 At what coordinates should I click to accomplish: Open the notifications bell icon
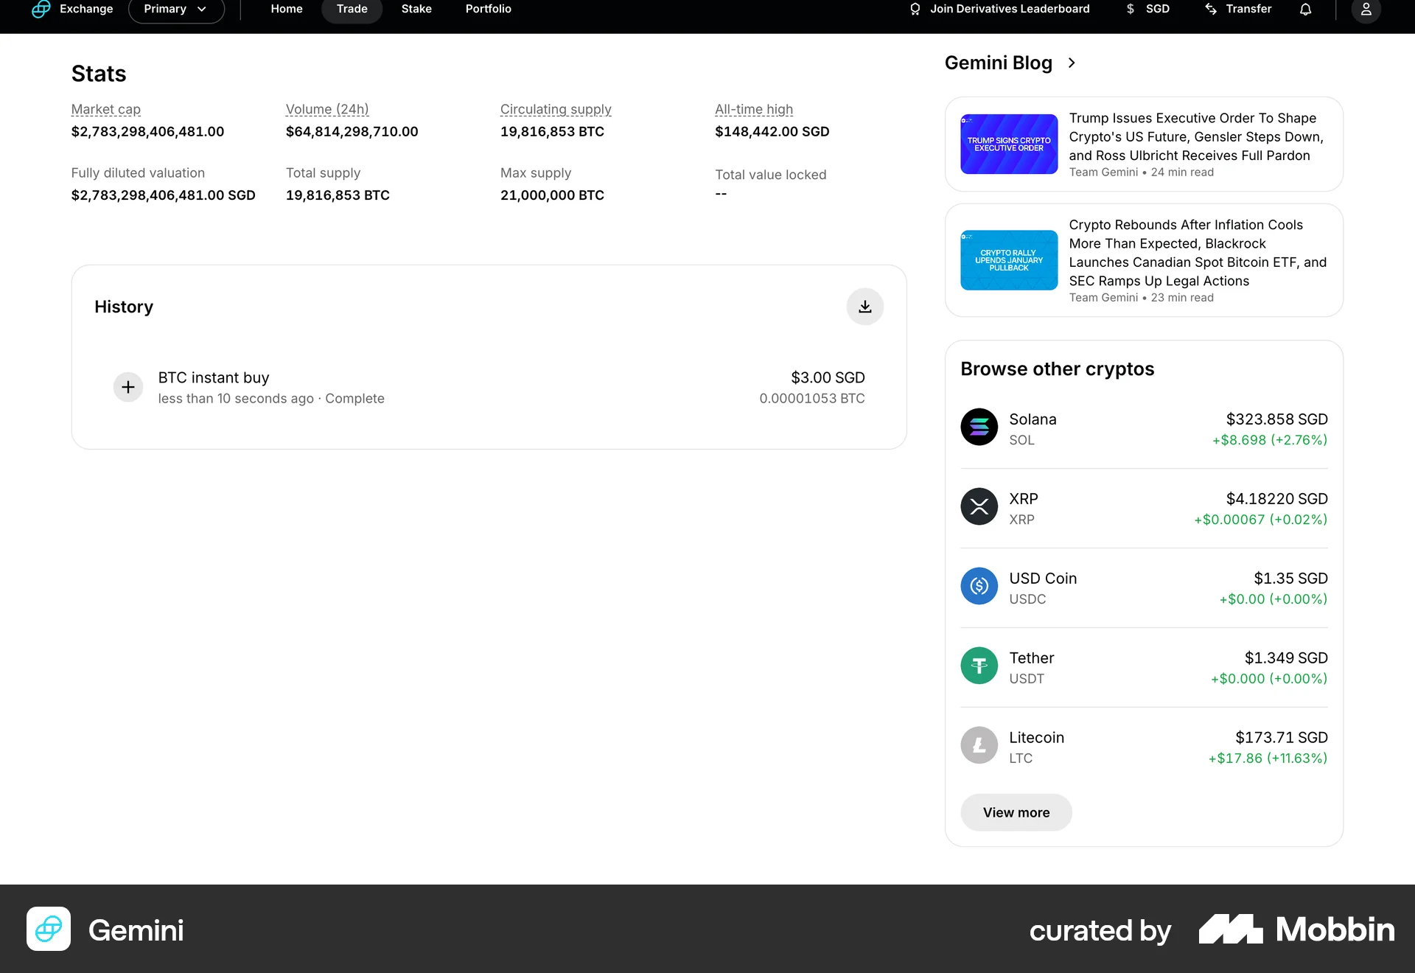[x=1305, y=10]
